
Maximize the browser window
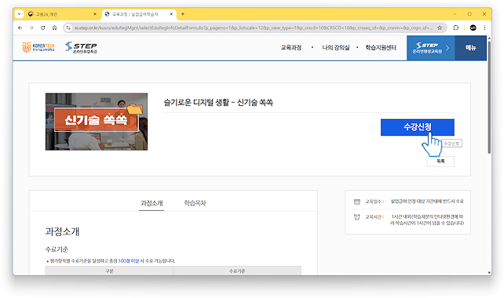[469, 14]
